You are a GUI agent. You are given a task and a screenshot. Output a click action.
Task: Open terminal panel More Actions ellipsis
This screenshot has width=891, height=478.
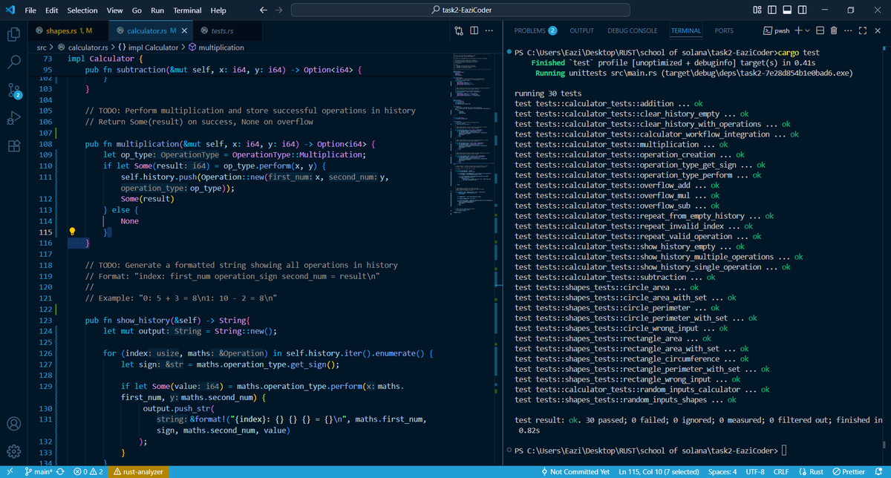(x=849, y=31)
